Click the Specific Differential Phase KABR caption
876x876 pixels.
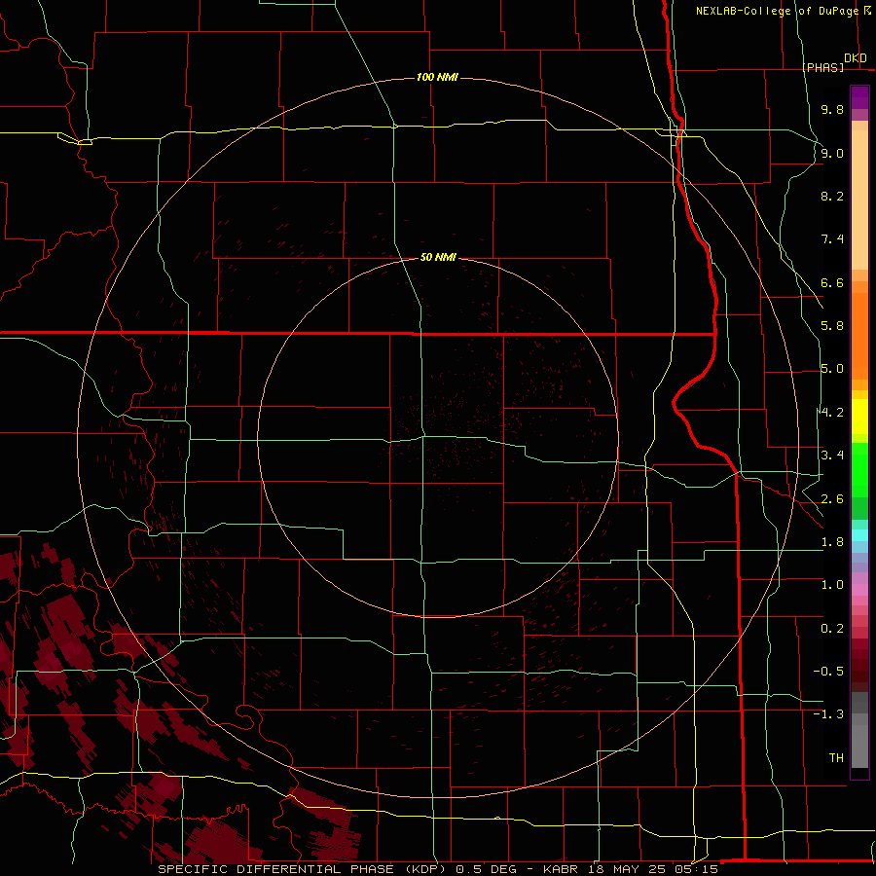(x=438, y=869)
